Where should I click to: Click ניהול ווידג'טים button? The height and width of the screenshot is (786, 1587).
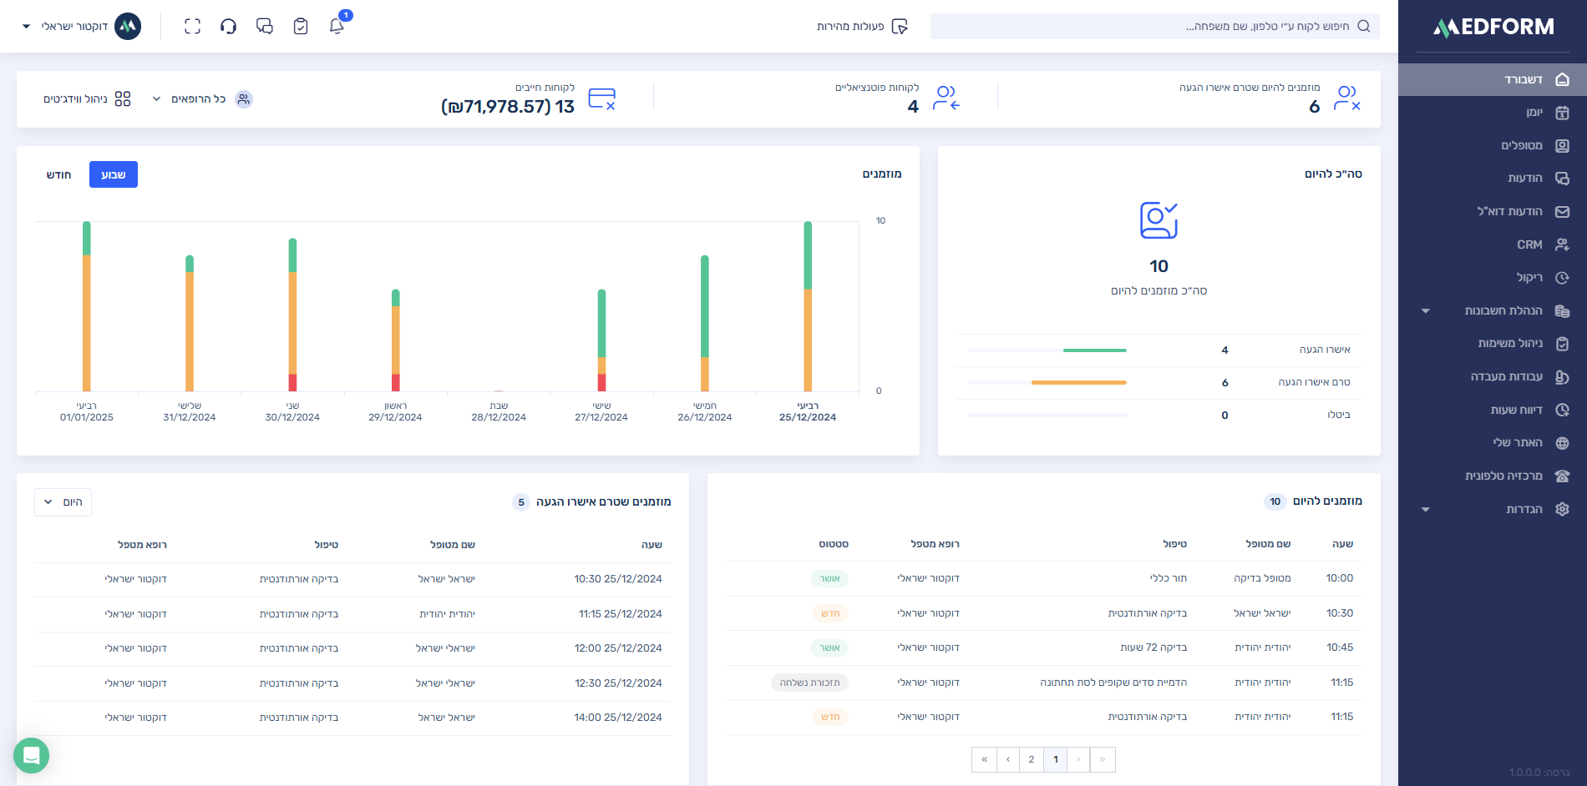[x=87, y=98]
